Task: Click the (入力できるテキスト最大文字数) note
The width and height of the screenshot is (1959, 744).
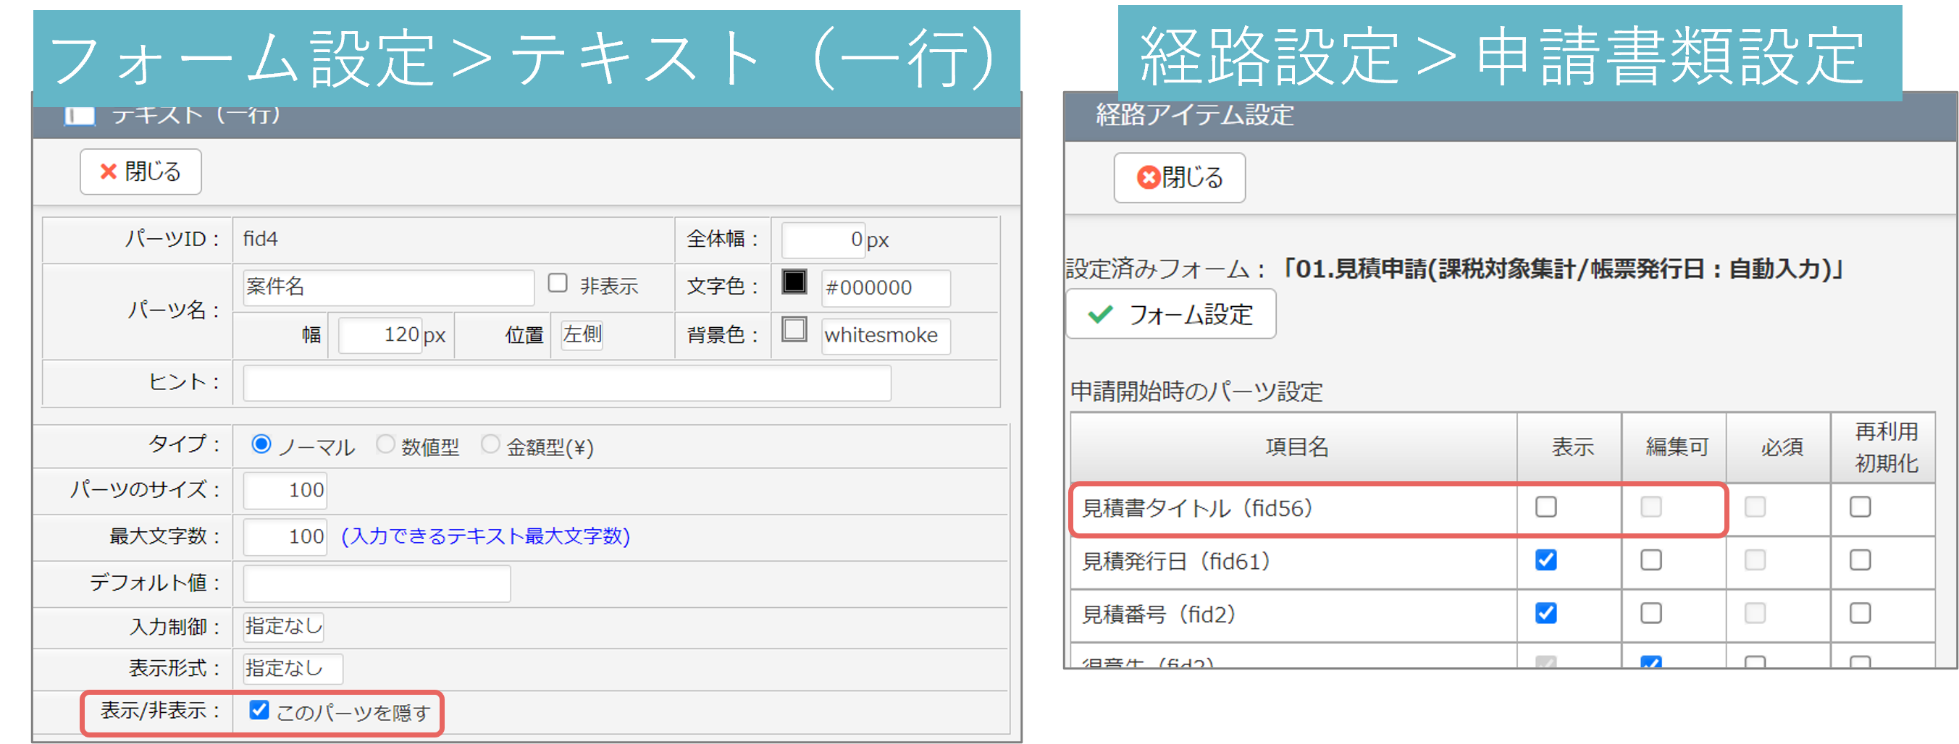Action: point(485,537)
